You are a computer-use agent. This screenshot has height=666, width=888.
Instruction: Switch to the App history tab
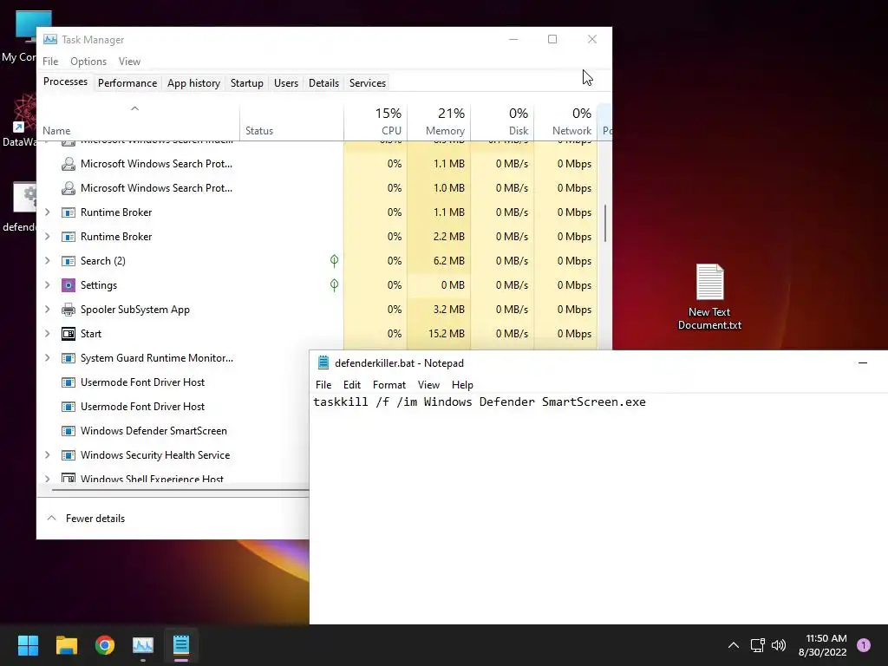[193, 82]
